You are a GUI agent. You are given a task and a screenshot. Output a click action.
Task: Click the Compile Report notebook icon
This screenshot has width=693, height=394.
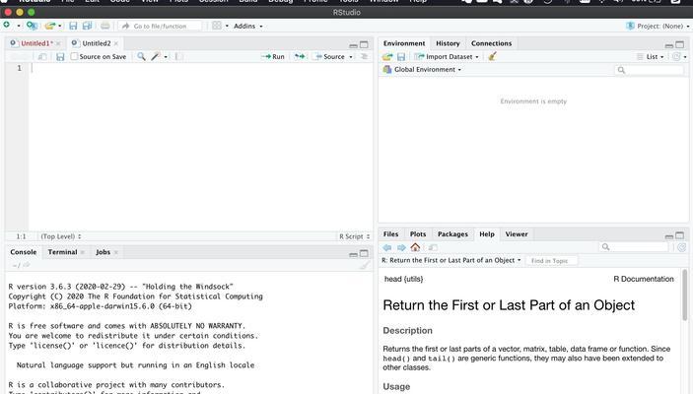coord(178,56)
